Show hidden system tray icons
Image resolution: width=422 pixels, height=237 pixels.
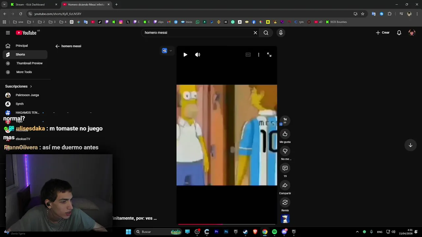coord(357,232)
